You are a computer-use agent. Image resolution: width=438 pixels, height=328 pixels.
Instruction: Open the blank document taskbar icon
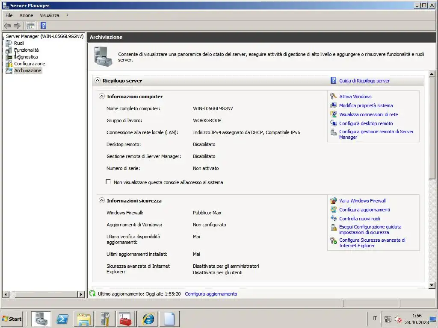(169, 319)
